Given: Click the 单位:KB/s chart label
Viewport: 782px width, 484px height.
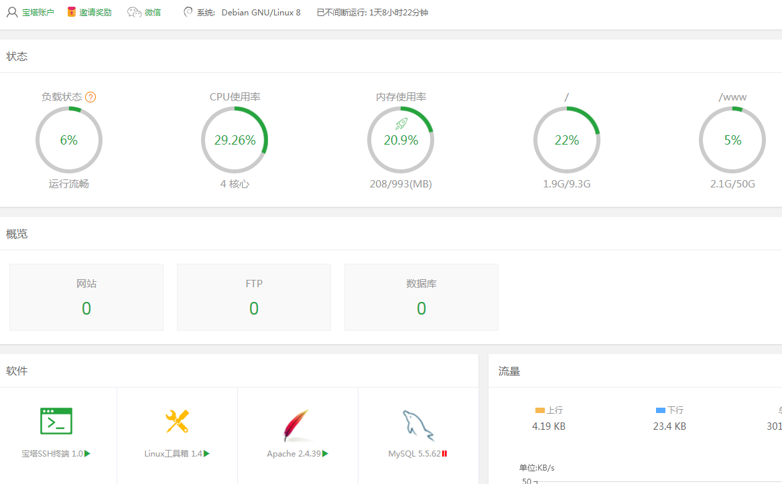Looking at the screenshot, I should [x=537, y=467].
